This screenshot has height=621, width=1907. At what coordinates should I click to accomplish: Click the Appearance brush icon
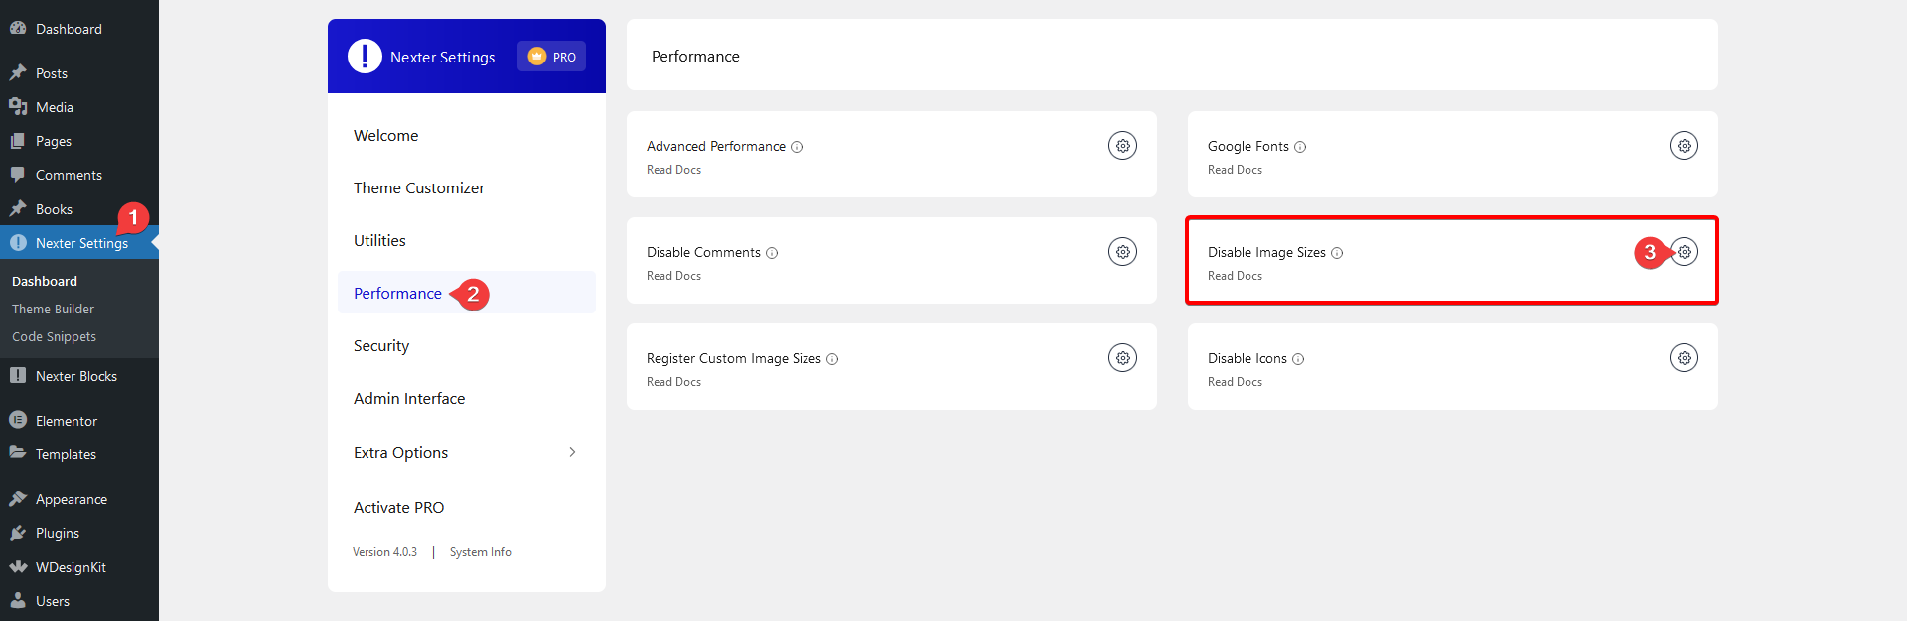click(x=18, y=498)
